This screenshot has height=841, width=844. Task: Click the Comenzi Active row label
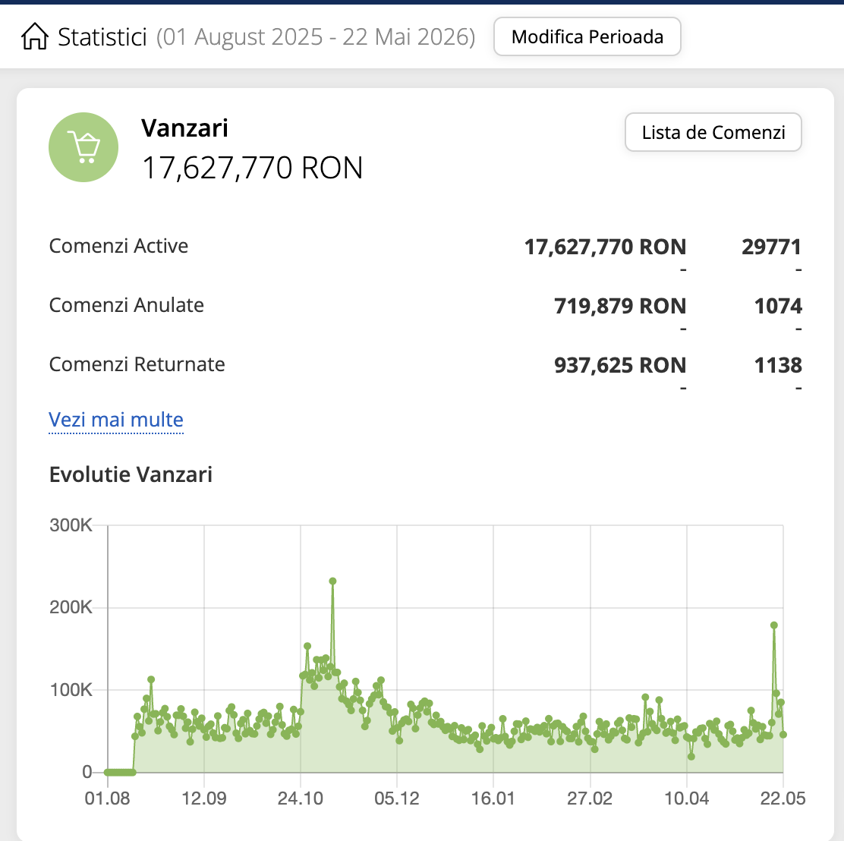118,246
